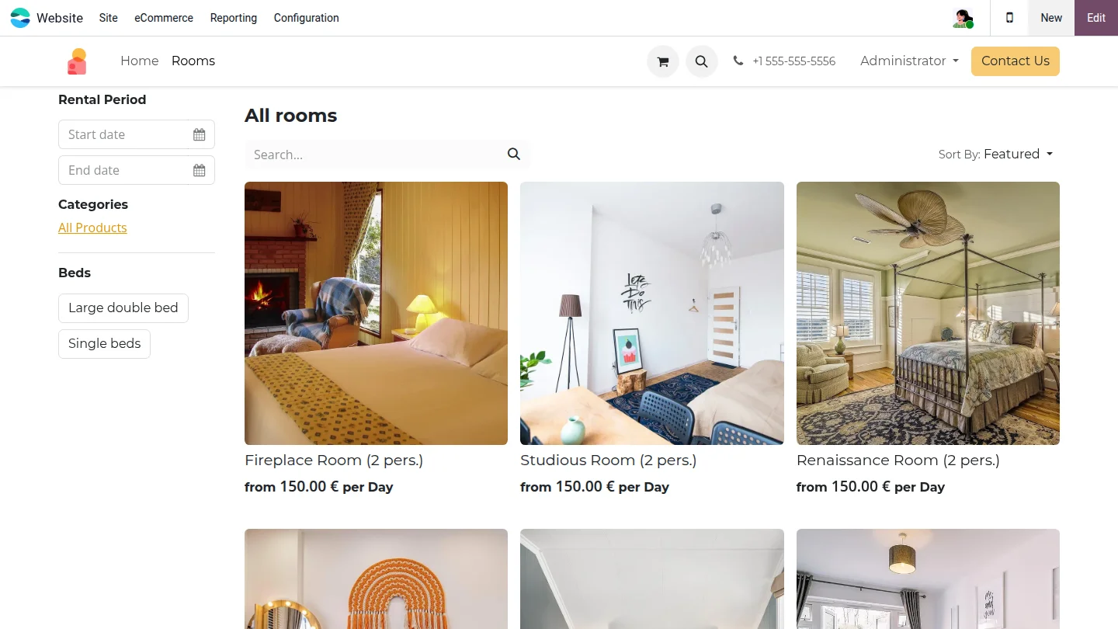This screenshot has height=629, width=1118.
Task: Open the eCommerce menu
Action: (x=164, y=18)
